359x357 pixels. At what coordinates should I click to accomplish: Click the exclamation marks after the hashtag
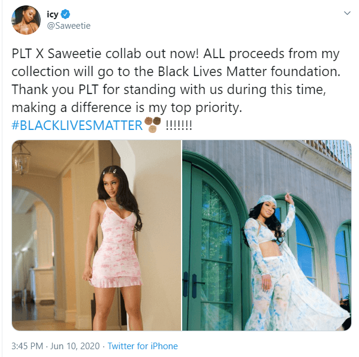[179, 125]
